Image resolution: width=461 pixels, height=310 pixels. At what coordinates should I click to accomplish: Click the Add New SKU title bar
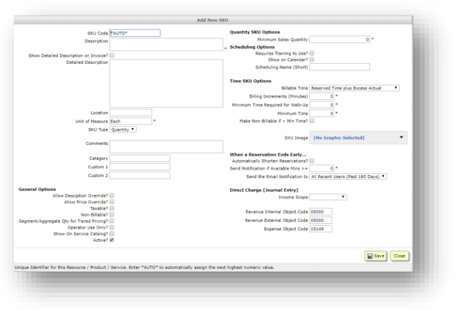[x=213, y=20]
